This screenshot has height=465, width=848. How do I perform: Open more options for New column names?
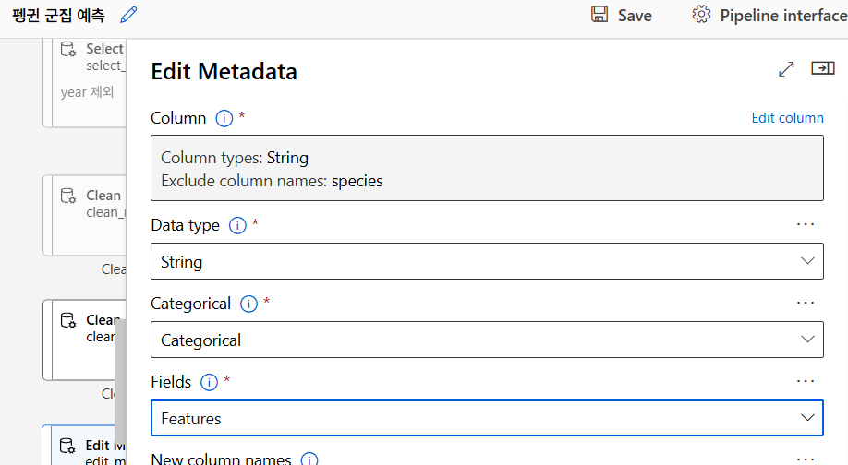pyautogui.click(x=806, y=459)
